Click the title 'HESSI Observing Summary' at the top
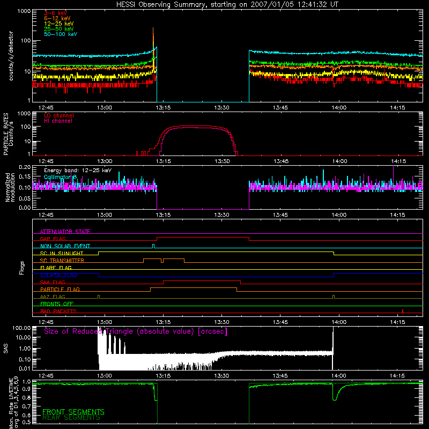The image size is (429, 429). (x=162, y=5)
